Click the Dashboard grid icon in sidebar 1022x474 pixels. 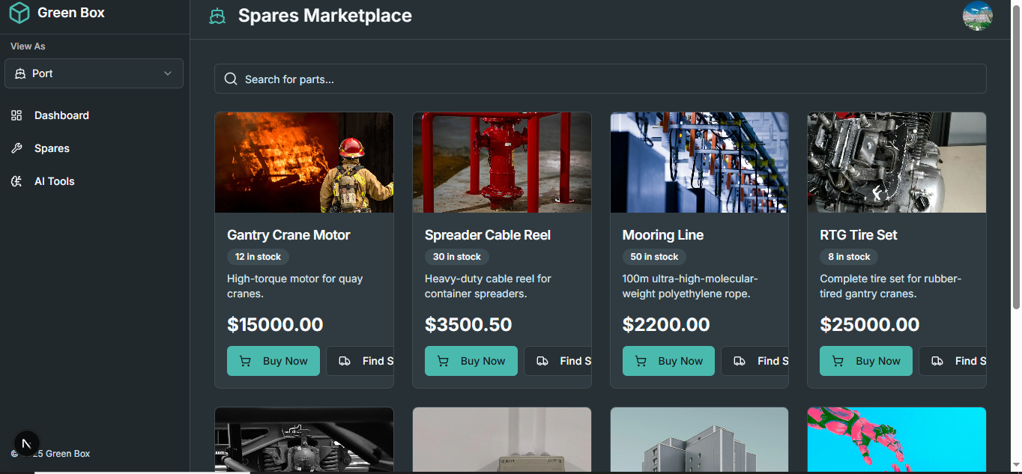click(x=16, y=115)
